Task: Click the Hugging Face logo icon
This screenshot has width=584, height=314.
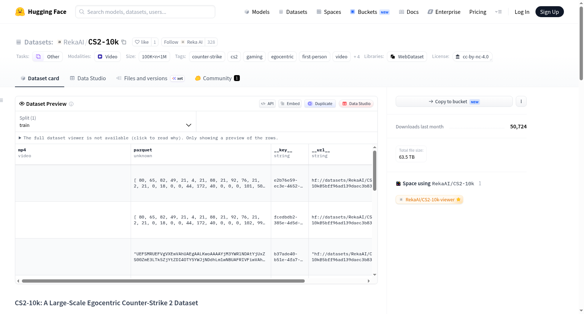Action: tap(20, 12)
